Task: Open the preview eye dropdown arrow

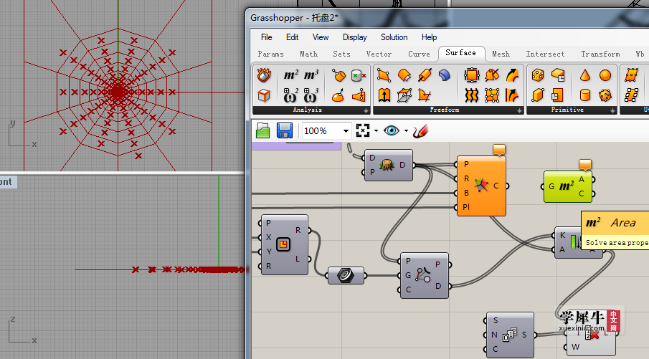Action: point(406,131)
